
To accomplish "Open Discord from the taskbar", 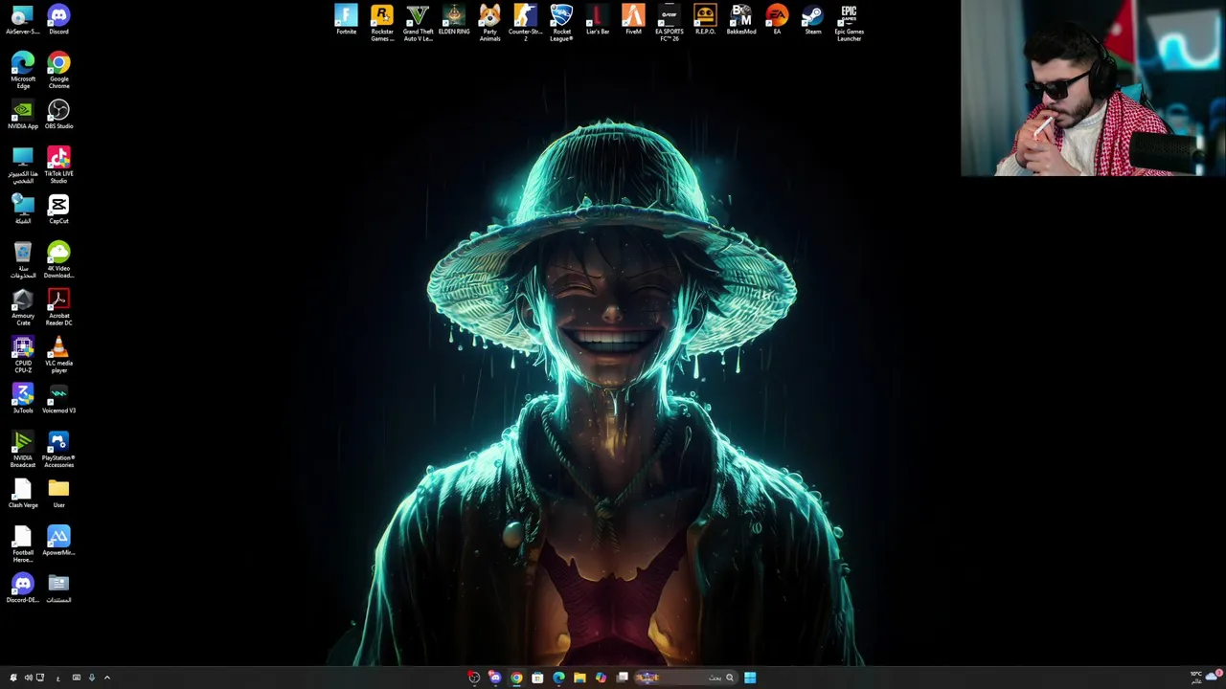I will [x=495, y=678].
